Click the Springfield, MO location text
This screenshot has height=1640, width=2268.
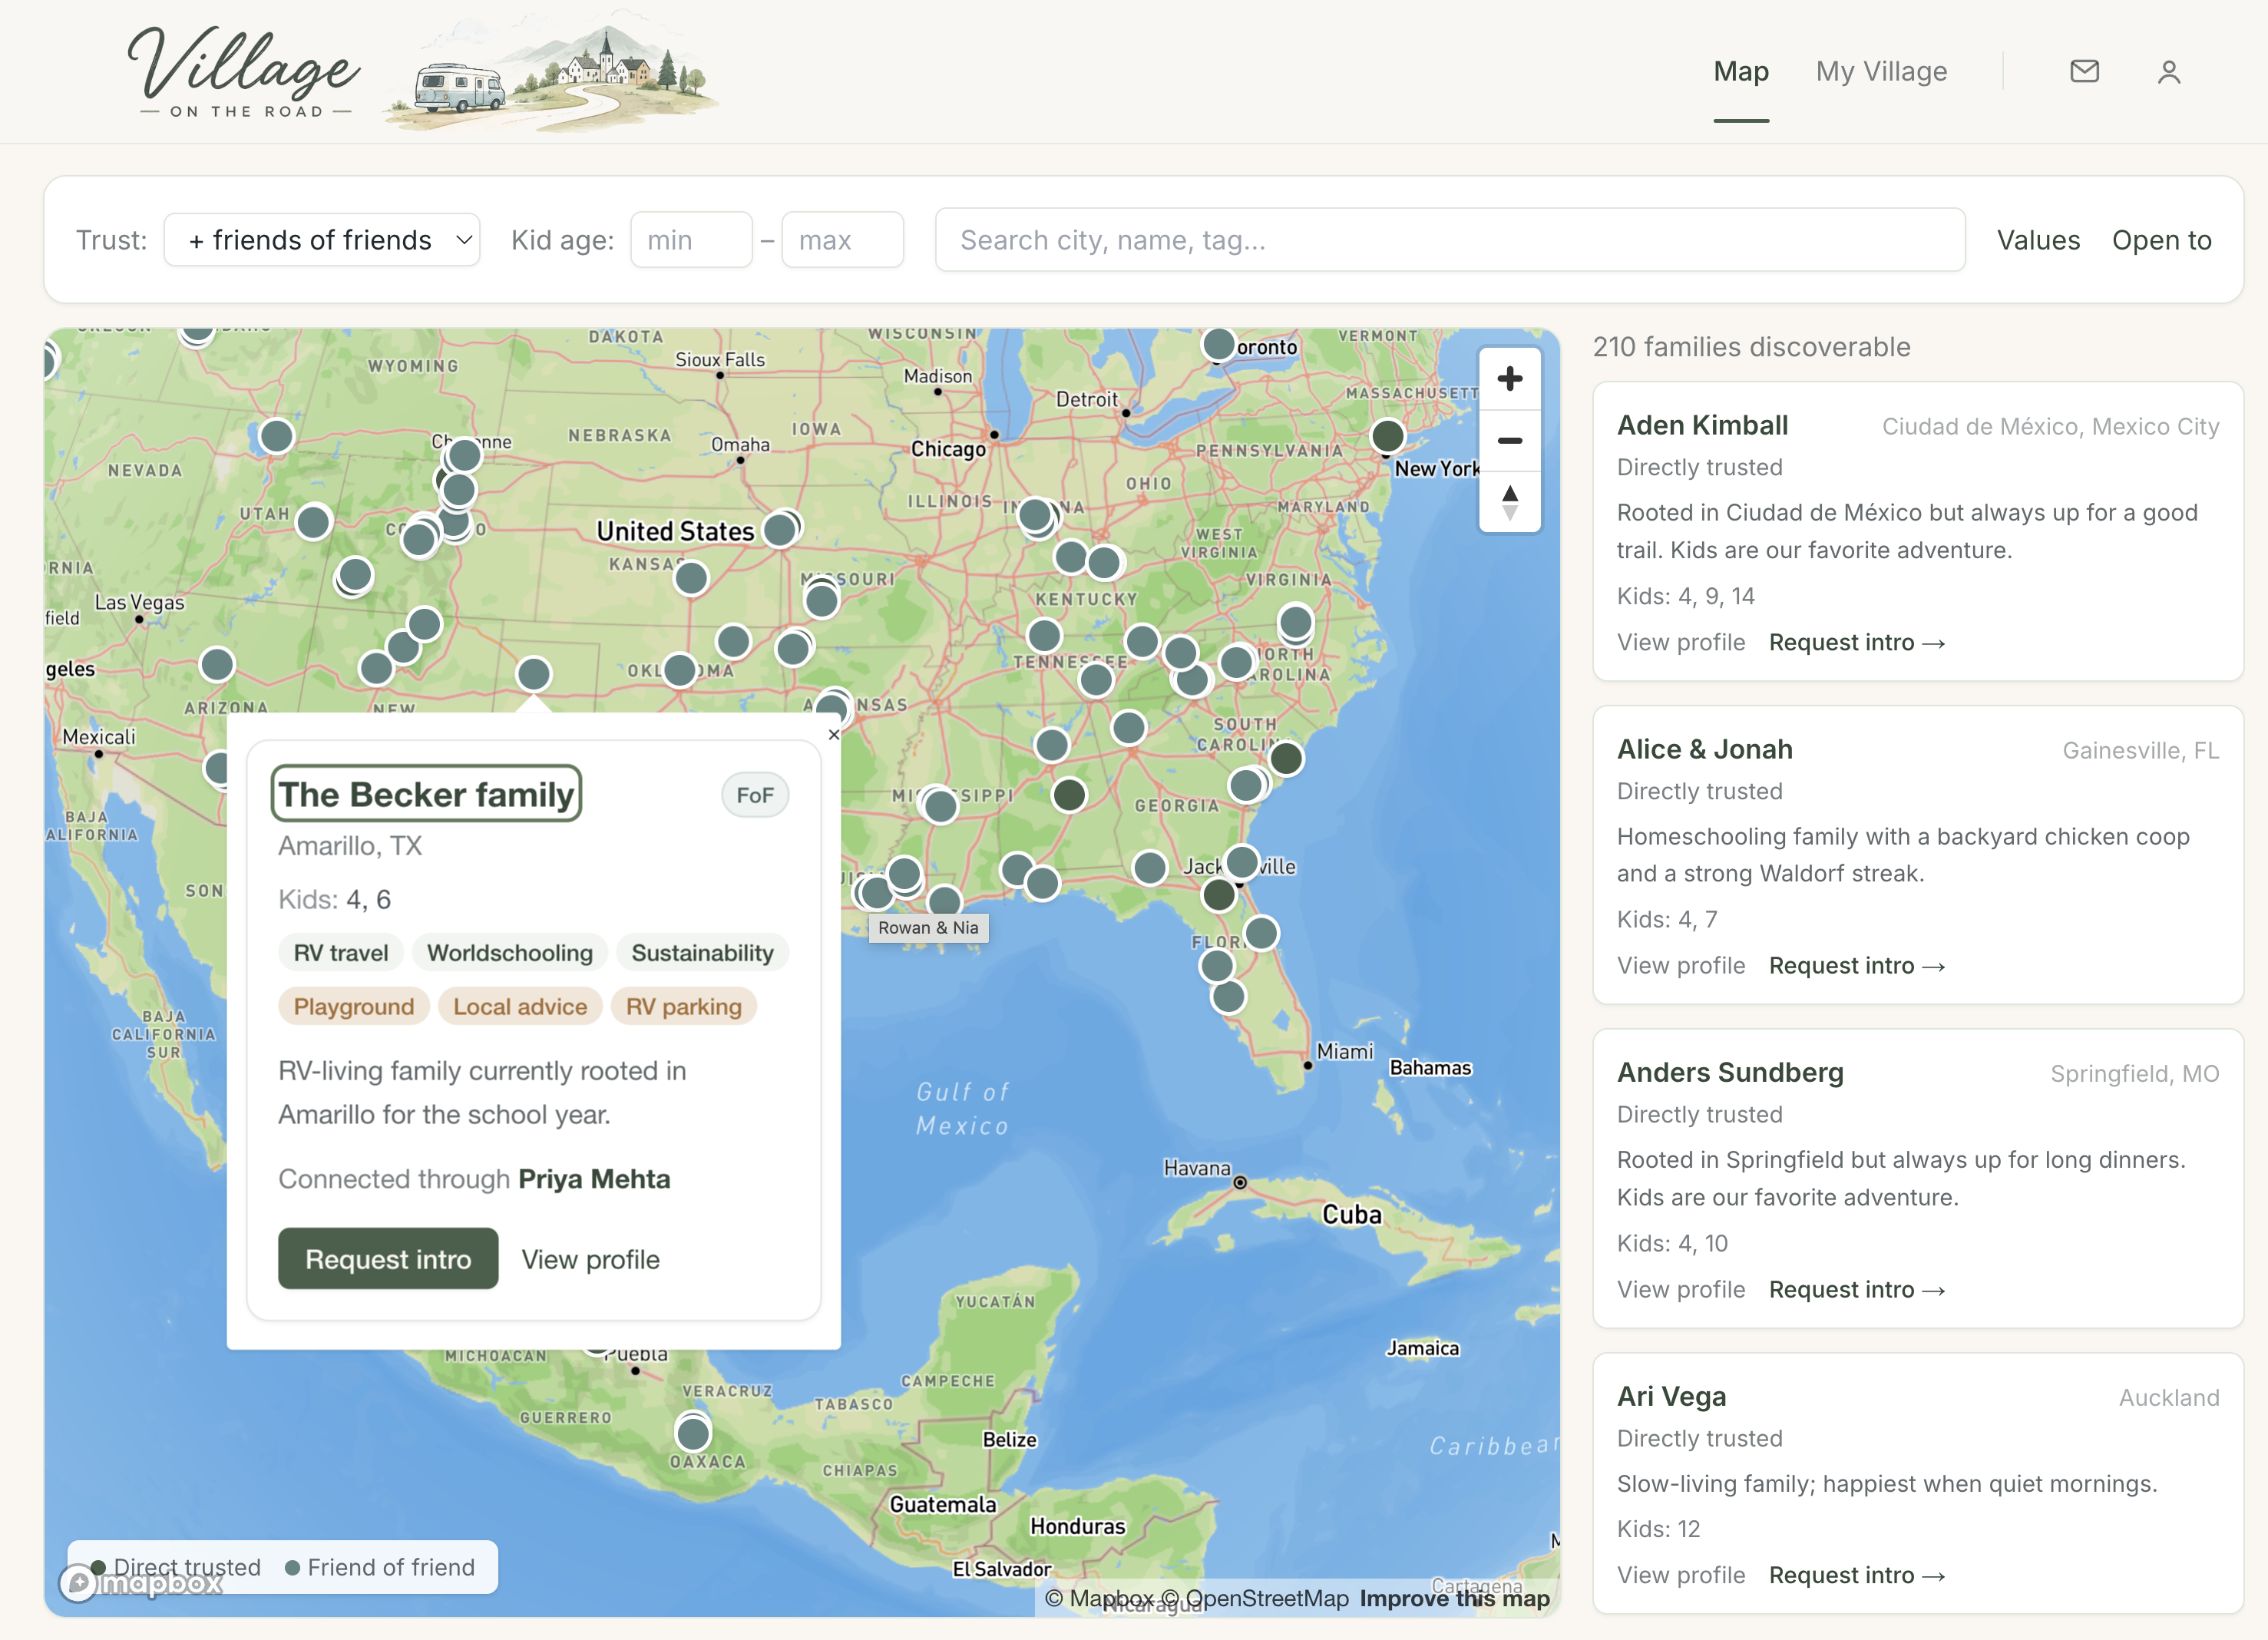pos(2134,1074)
